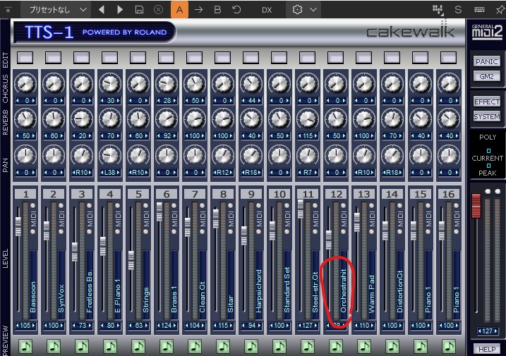The width and height of the screenshot is (506, 356).
Task: Click the channel 10 Standard Set preview button
Action: (279, 347)
